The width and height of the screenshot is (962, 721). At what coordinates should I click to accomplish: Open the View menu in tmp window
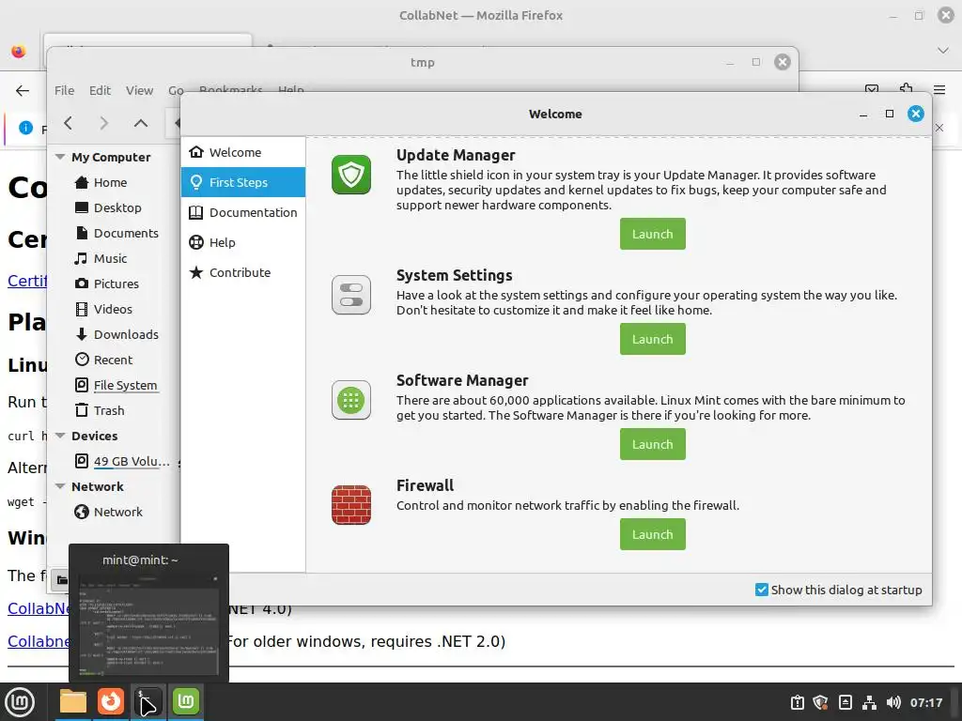click(139, 90)
